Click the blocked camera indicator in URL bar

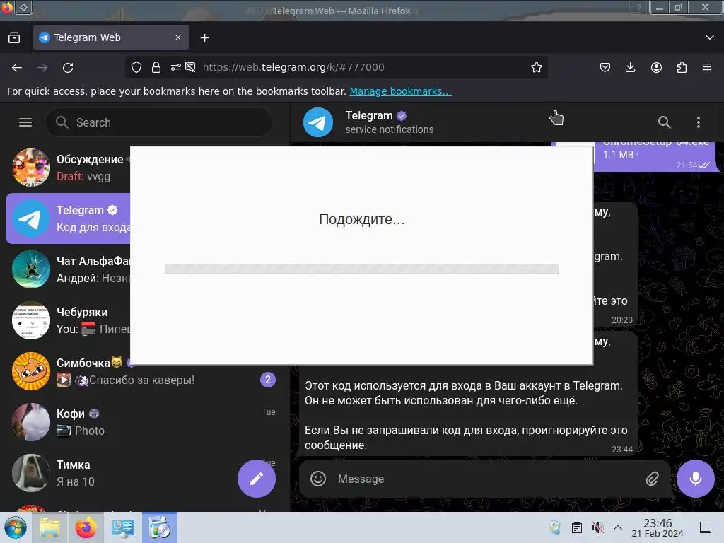190,67
